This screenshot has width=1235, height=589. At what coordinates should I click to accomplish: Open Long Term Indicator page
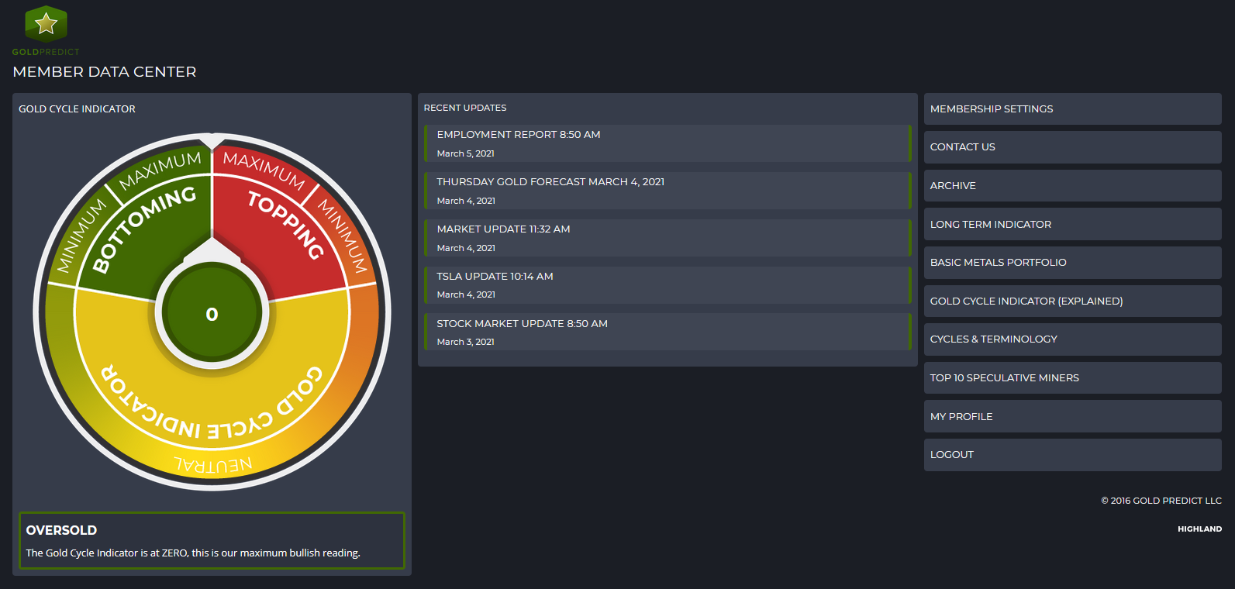[990, 225]
